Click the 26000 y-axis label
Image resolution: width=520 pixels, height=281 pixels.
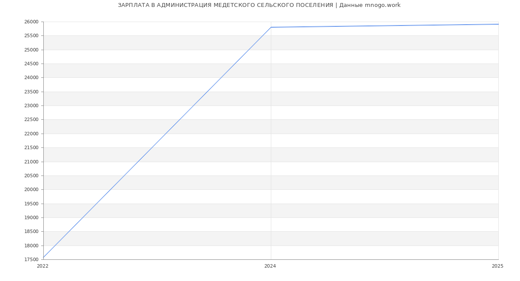click(32, 22)
